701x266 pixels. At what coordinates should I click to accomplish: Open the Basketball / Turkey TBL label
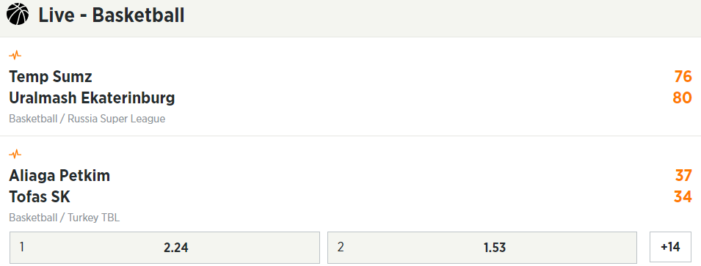click(x=65, y=218)
